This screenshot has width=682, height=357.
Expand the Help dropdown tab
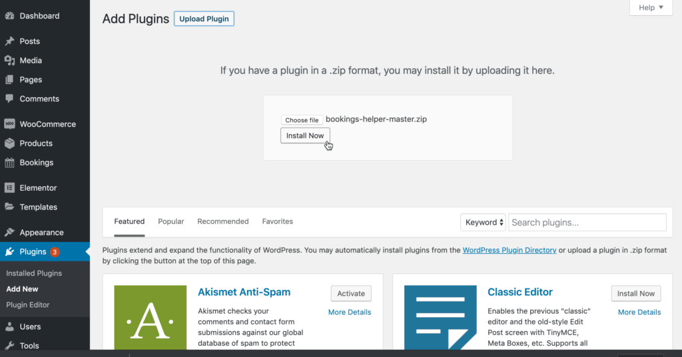pos(651,8)
